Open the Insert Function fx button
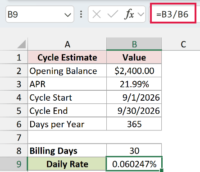The width and height of the screenshot is (200, 172). point(129,14)
